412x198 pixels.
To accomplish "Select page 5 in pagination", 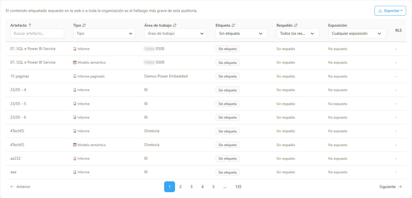I will (x=213, y=187).
